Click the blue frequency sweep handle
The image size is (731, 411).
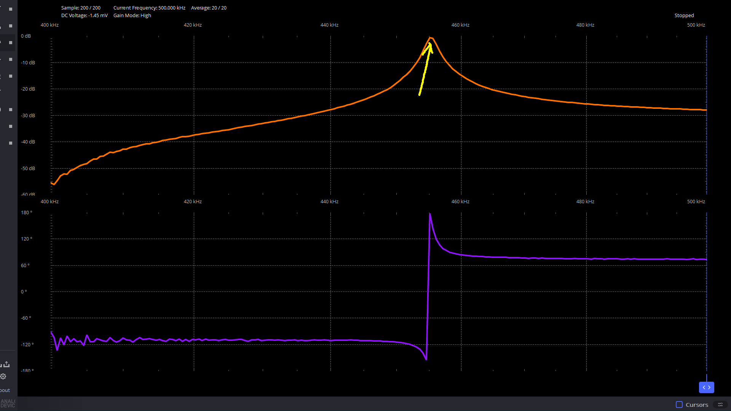coord(706,387)
